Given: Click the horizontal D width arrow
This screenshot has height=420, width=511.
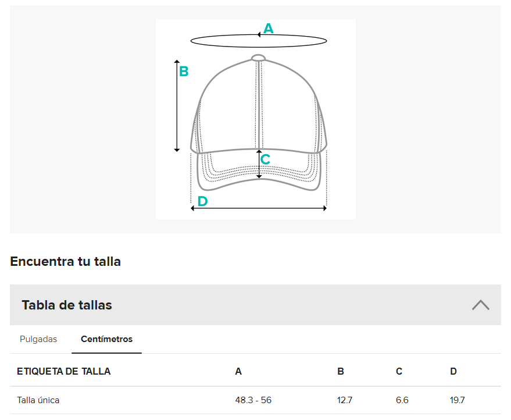Looking at the screenshot, I should [259, 208].
